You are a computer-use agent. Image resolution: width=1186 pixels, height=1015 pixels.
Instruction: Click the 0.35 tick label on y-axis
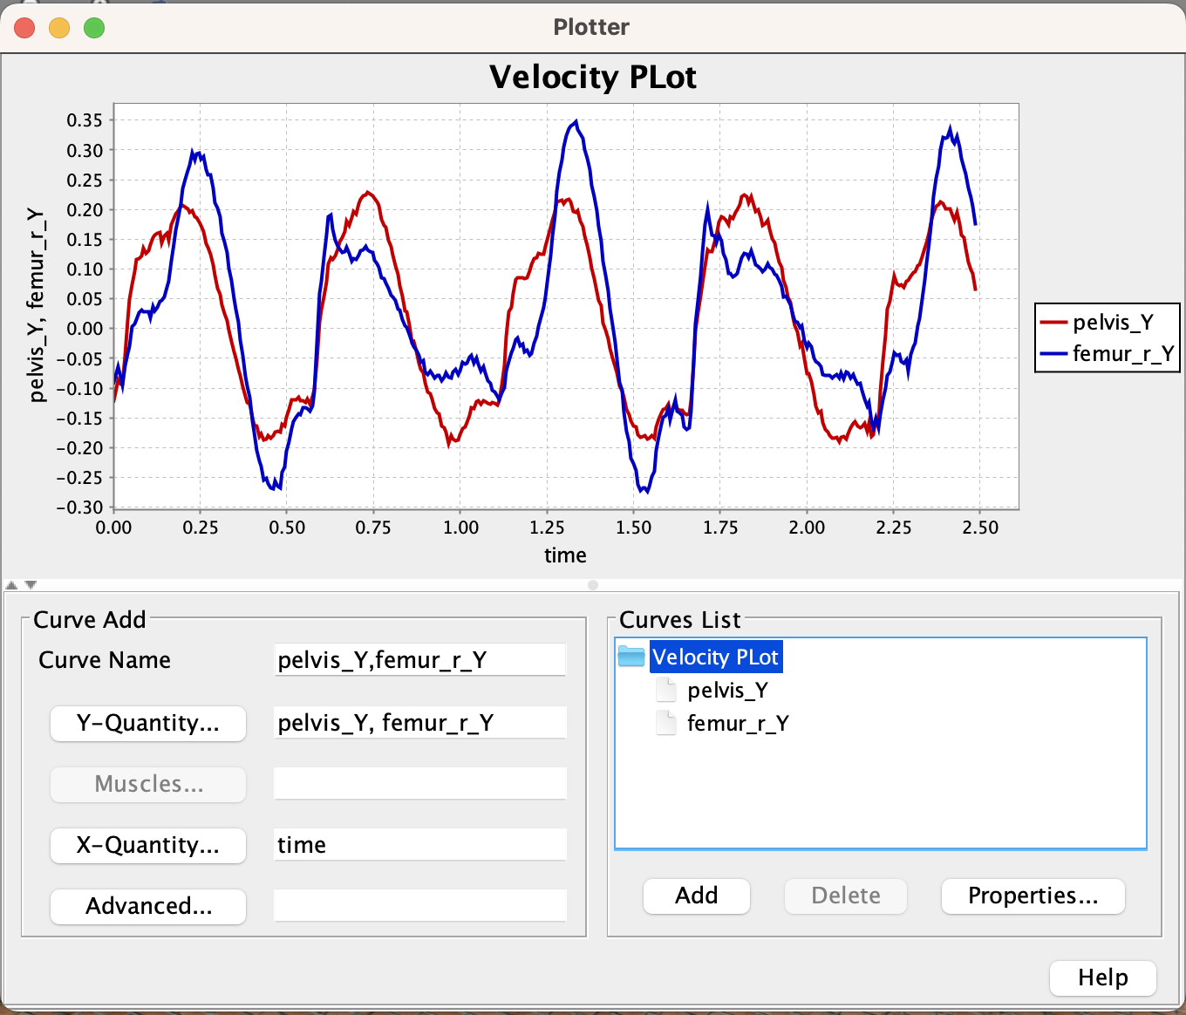point(85,120)
